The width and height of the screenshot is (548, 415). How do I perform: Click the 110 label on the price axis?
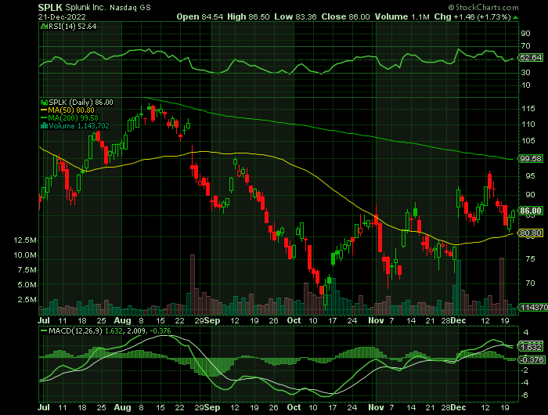point(528,125)
